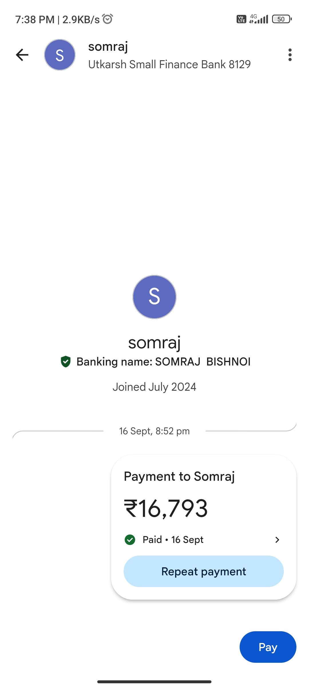Click the green Paid checkmark icon
The image size is (309, 688).
[x=130, y=540]
